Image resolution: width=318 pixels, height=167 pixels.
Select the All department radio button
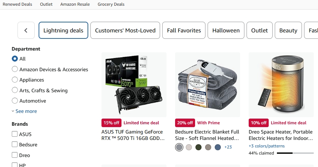[x=15, y=59]
